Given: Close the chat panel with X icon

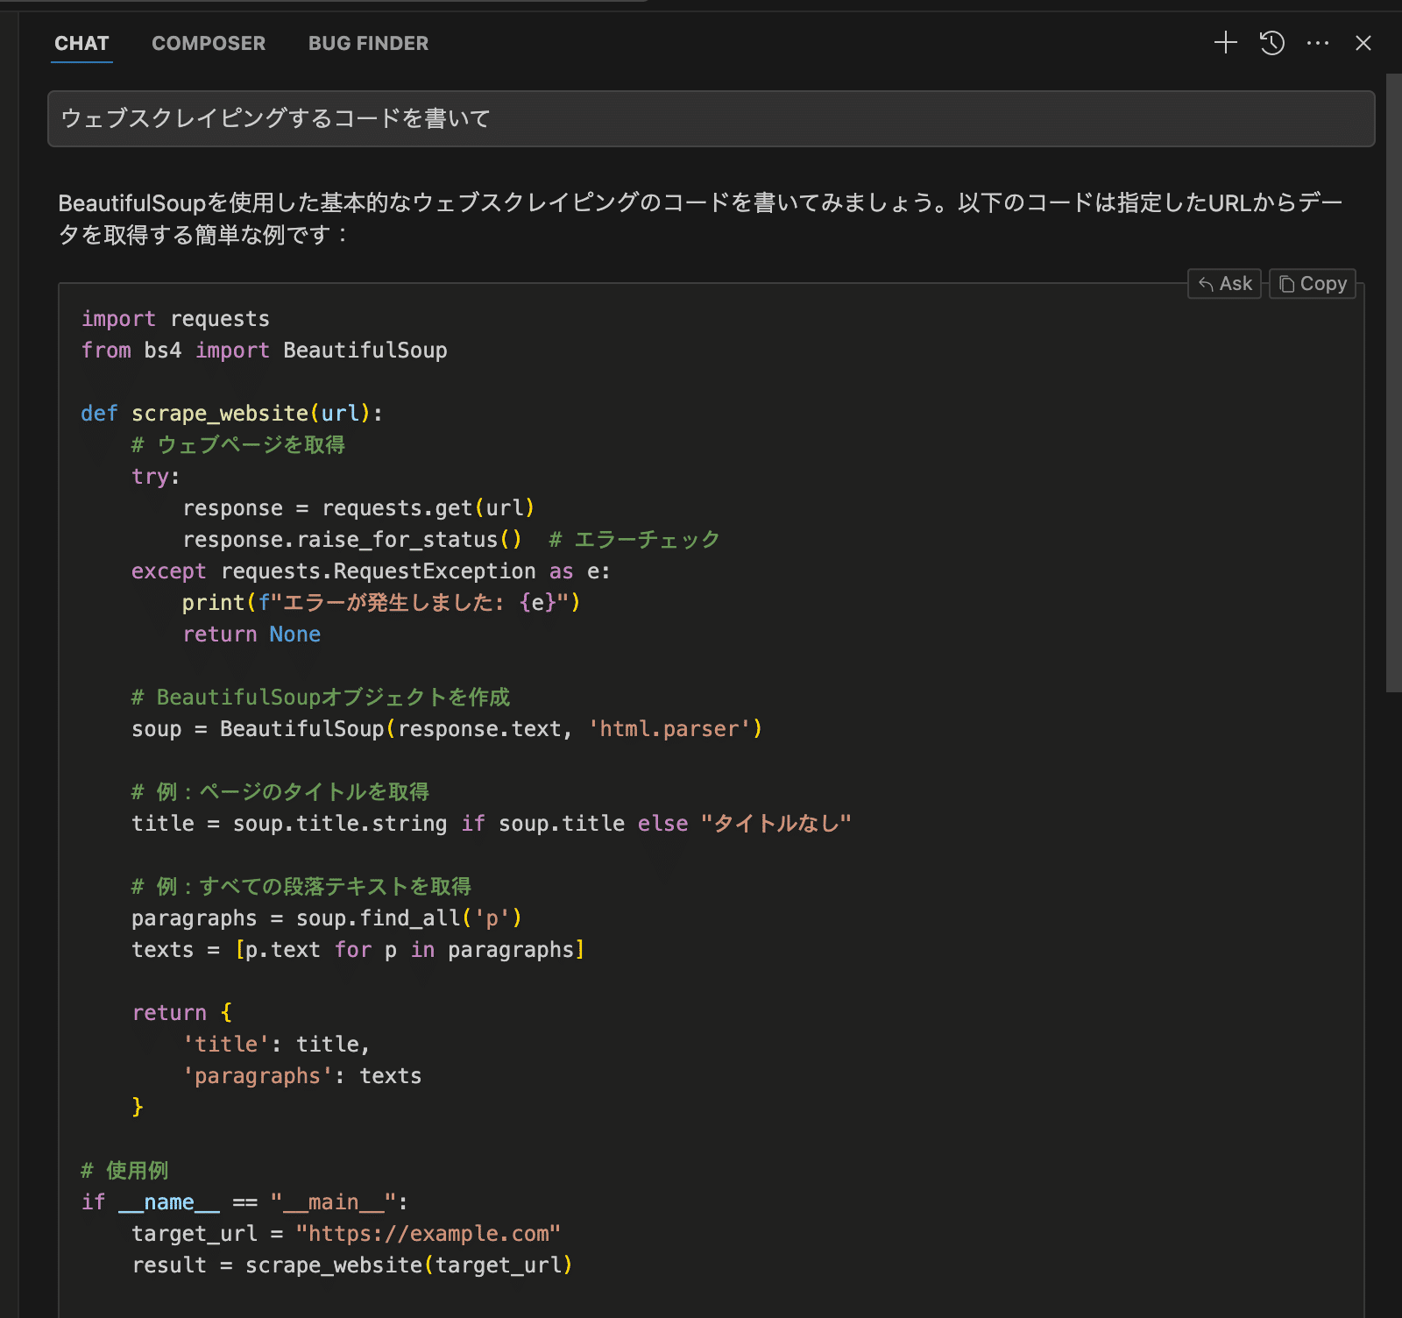Looking at the screenshot, I should click(1363, 43).
